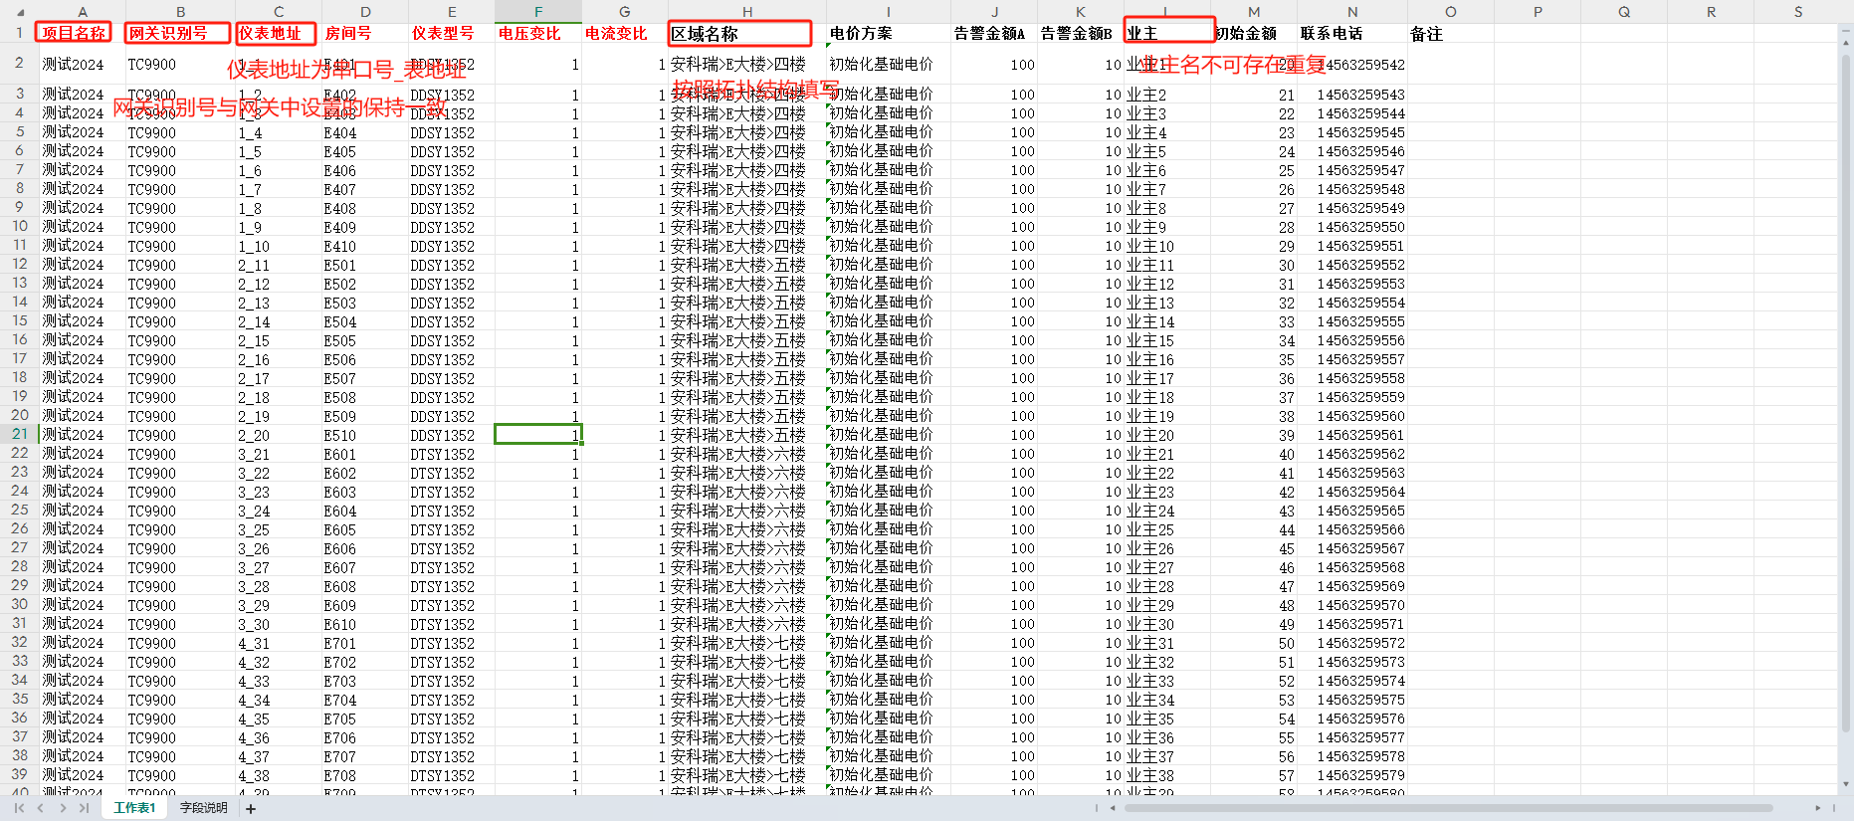Go to the previous sheet tab arrow
The height and width of the screenshot is (821, 1854).
[41, 808]
